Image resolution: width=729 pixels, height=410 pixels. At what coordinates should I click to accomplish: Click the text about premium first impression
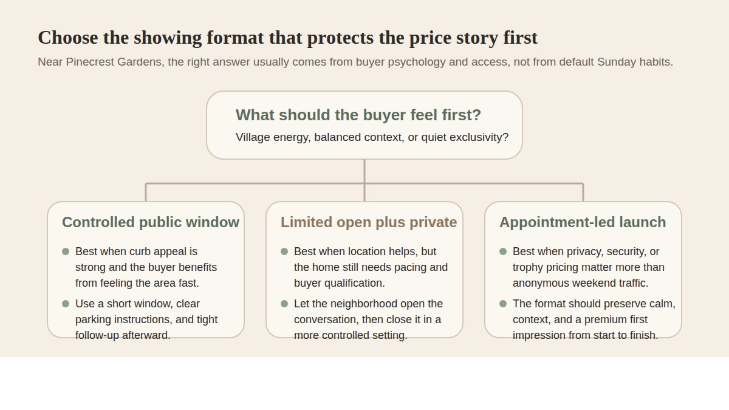[594, 319]
